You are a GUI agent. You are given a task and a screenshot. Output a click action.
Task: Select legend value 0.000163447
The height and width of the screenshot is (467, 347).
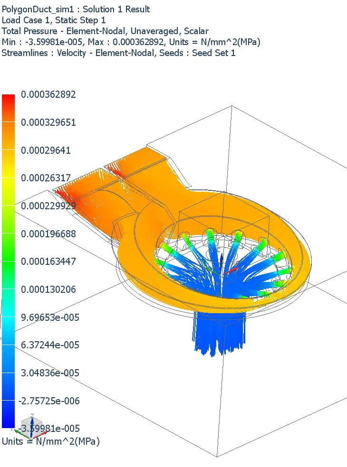coord(48,262)
